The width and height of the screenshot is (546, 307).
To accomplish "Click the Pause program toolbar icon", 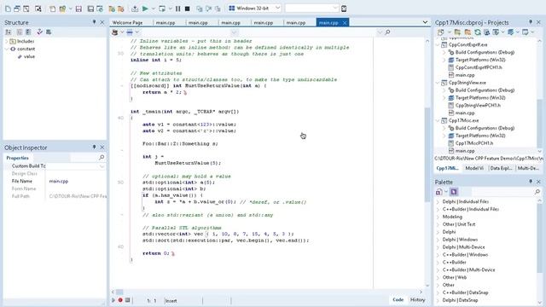I will (x=178, y=9).
